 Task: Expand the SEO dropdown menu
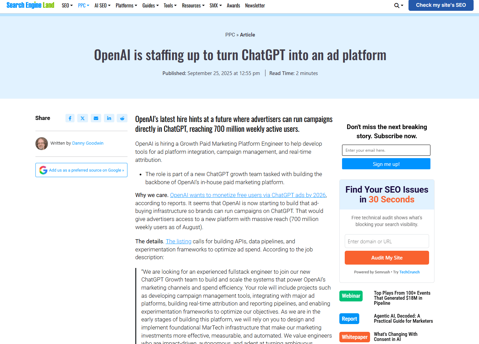click(67, 5)
